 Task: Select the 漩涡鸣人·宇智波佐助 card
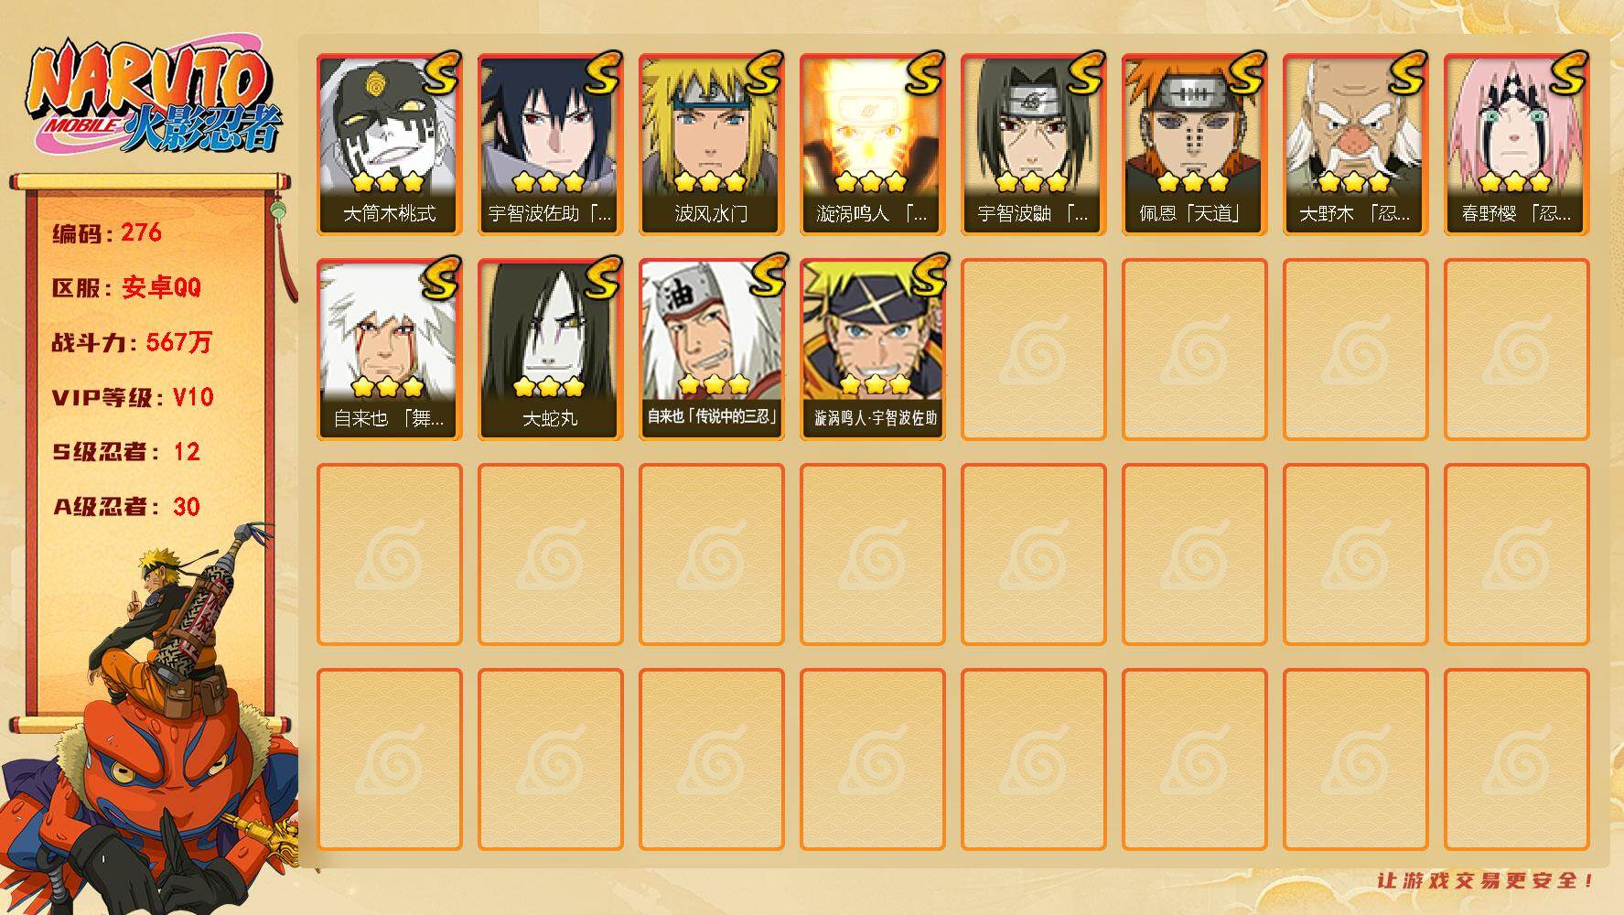click(872, 350)
